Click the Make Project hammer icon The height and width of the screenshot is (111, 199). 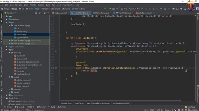pos(105,9)
